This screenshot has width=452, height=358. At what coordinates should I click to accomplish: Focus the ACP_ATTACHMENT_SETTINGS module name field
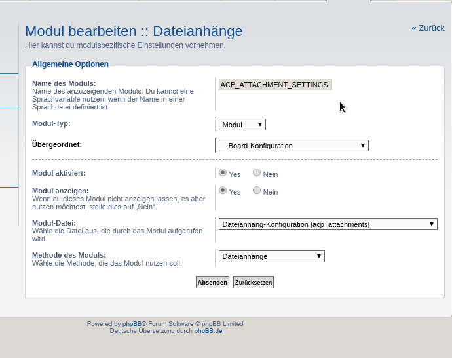(275, 85)
